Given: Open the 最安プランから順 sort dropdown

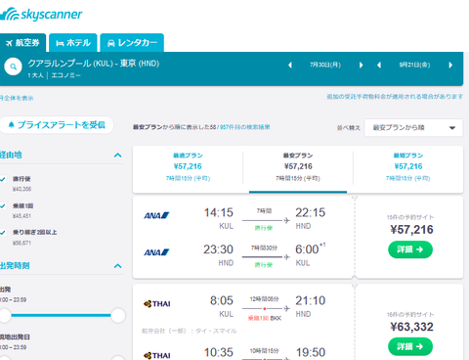Looking at the screenshot, I should 413,128.
